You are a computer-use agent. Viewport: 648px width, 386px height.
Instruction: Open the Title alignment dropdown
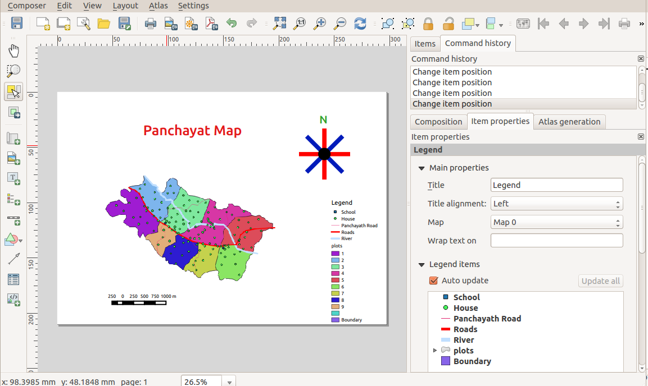(x=556, y=204)
